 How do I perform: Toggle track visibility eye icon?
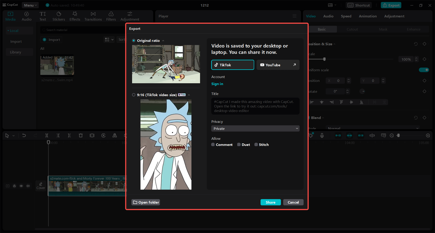click(21, 186)
